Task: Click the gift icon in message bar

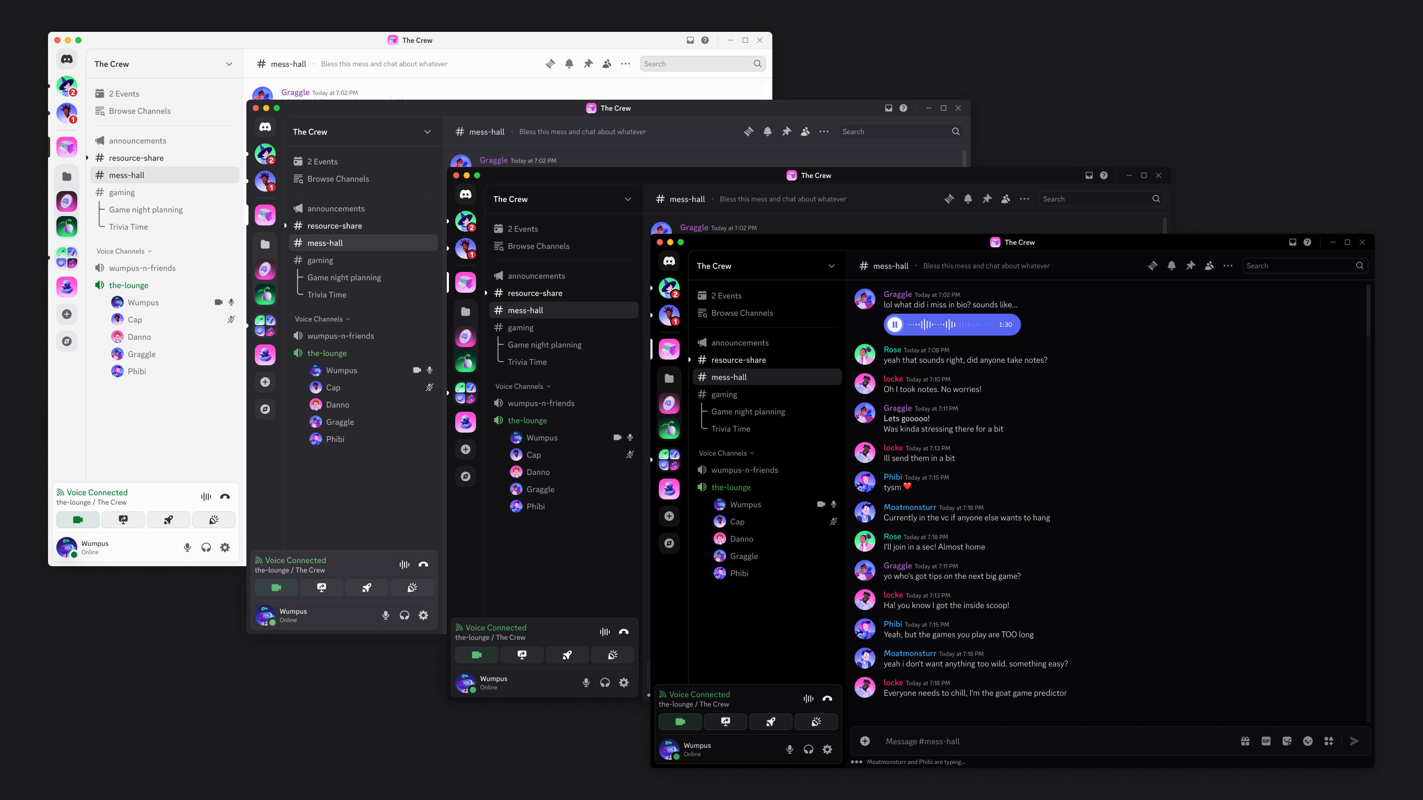Action: (x=1245, y=742)
